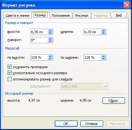Viewport: 132px width, 130px height.
Task: Enable оптимизировать размер для слайдов checkbox
Action: point(9,79)
